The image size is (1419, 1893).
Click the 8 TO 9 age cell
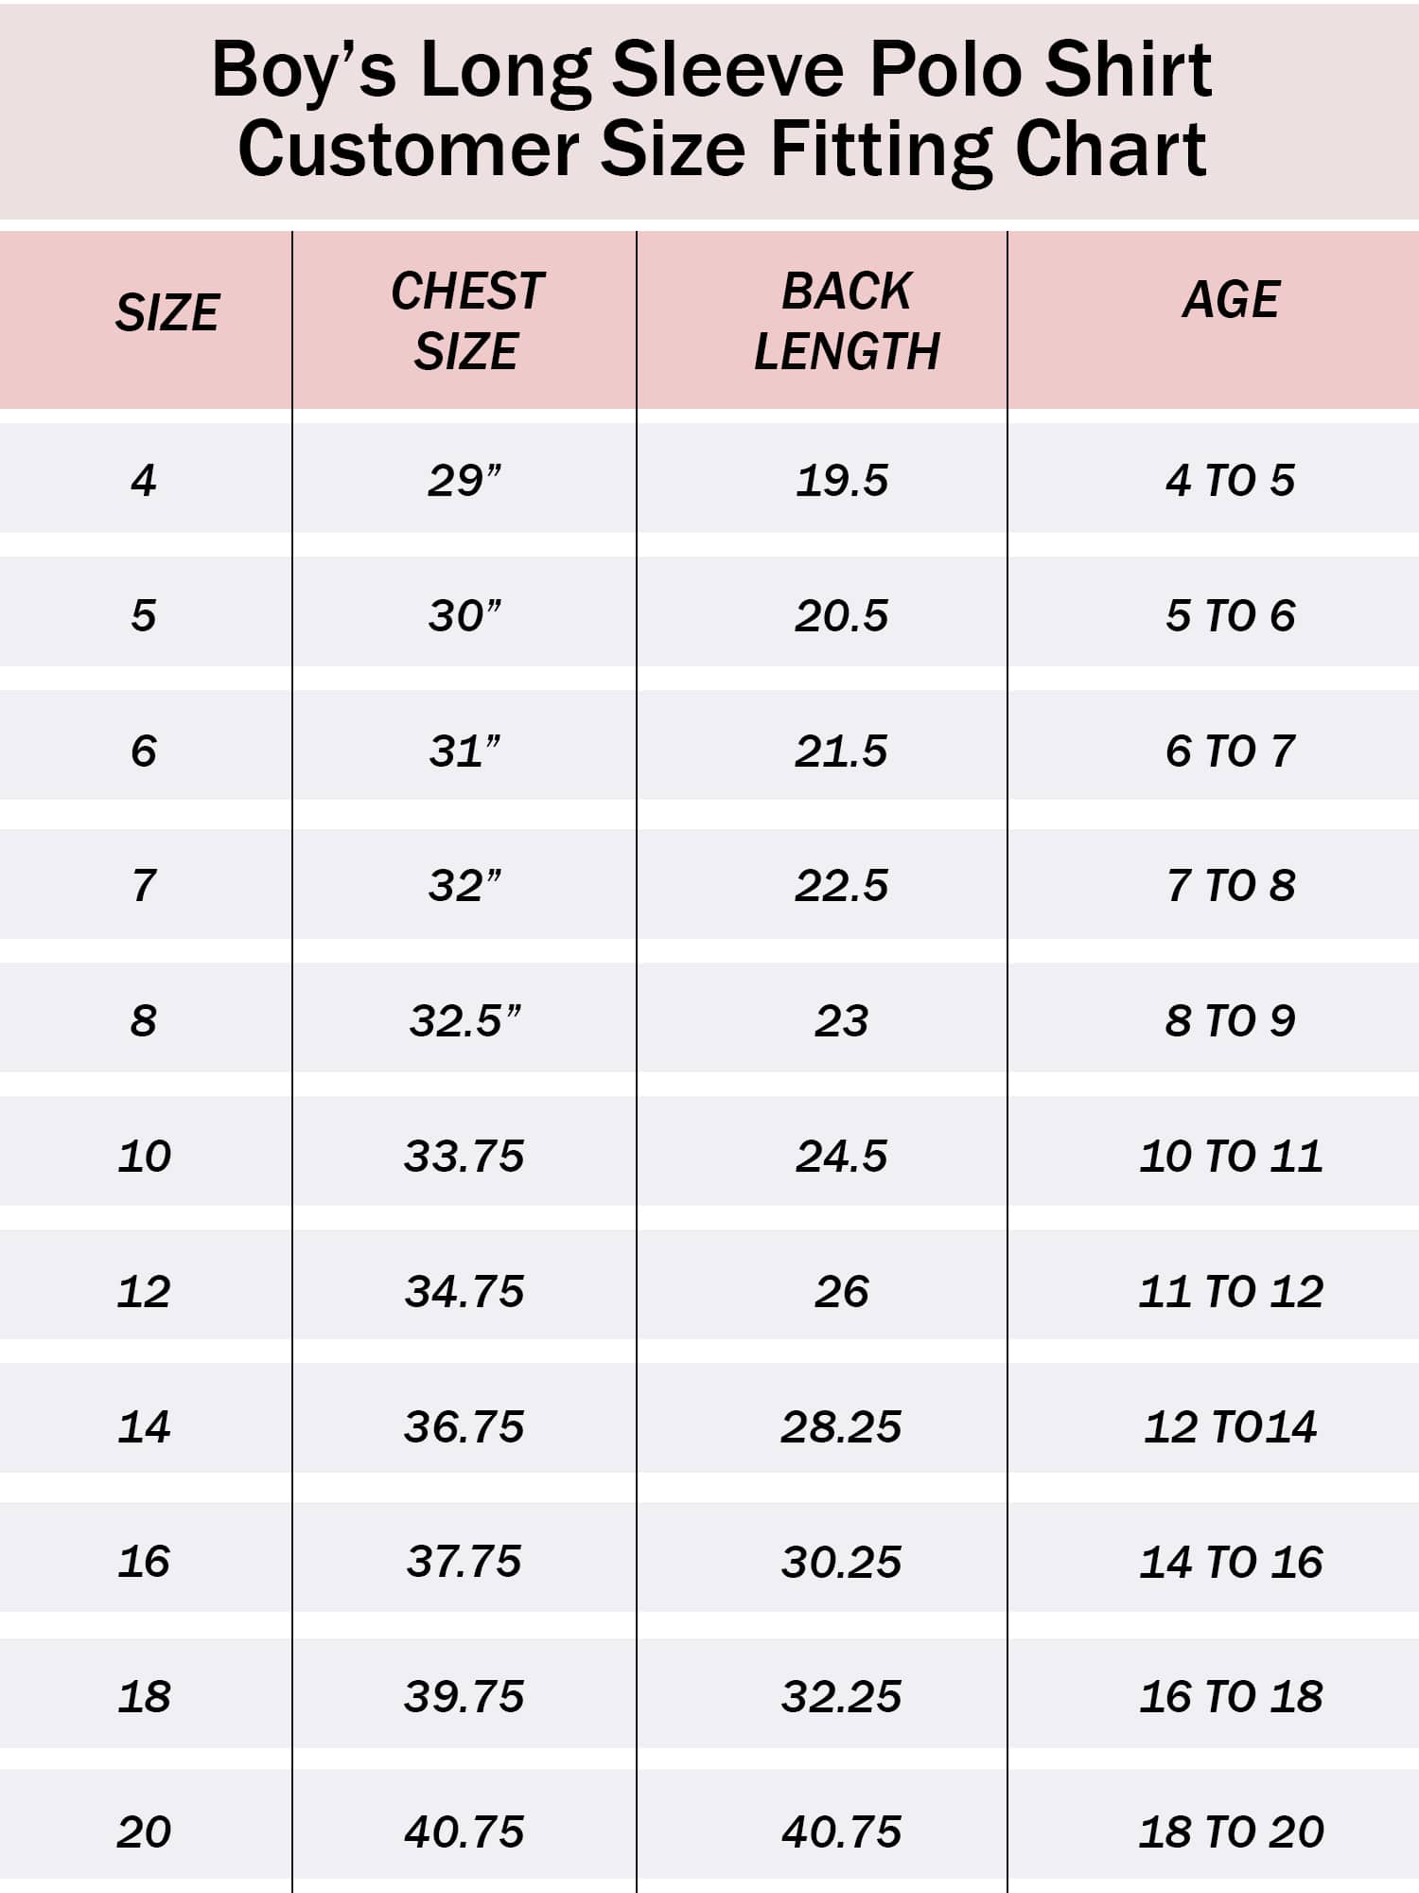tap(1231, 1020)
